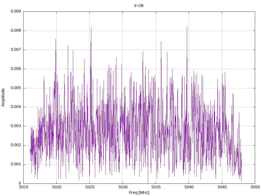Click the 5045 x-axis tick label
Image resolution: width=262 pixels, height=196 pixels.
[222, 187]
